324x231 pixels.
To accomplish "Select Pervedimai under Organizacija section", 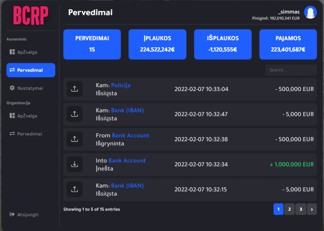I will tap(29, 134).
